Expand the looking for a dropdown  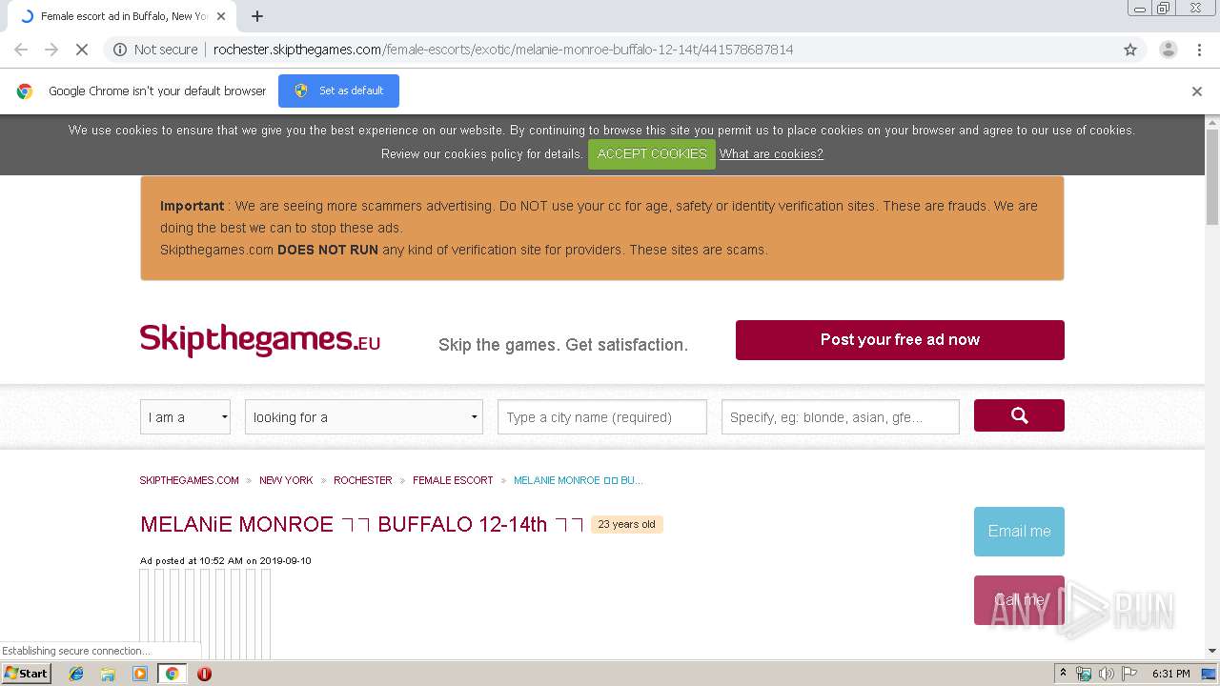(x=364, y=417)
